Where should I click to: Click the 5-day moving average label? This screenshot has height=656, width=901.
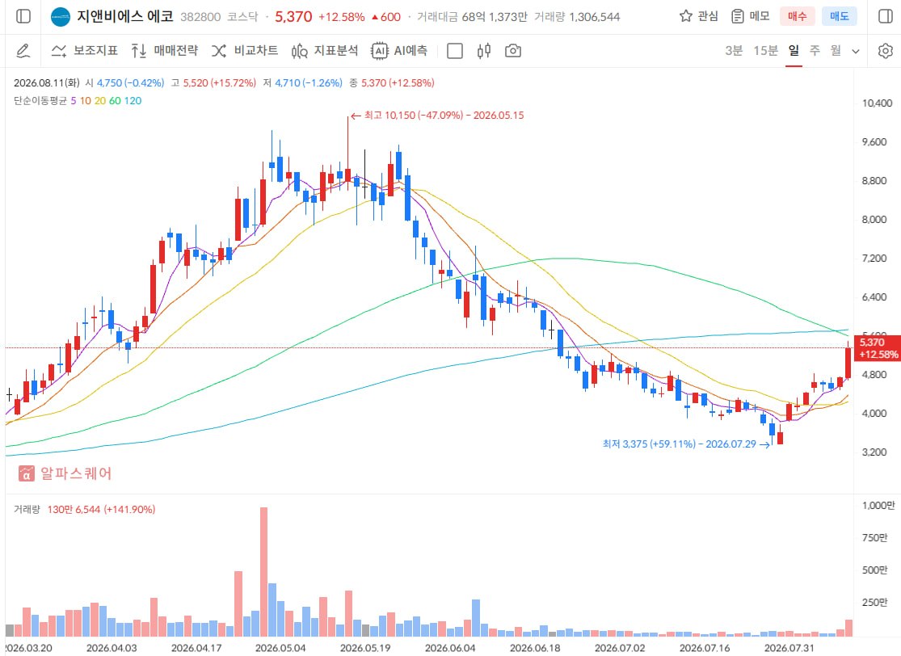point(73,100)
